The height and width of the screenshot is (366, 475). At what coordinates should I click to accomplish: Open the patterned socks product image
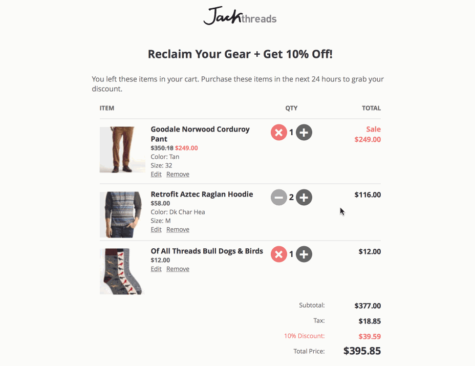[x=122, y=271]
